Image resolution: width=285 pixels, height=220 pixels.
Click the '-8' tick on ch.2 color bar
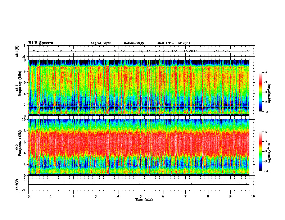point(266,151)
